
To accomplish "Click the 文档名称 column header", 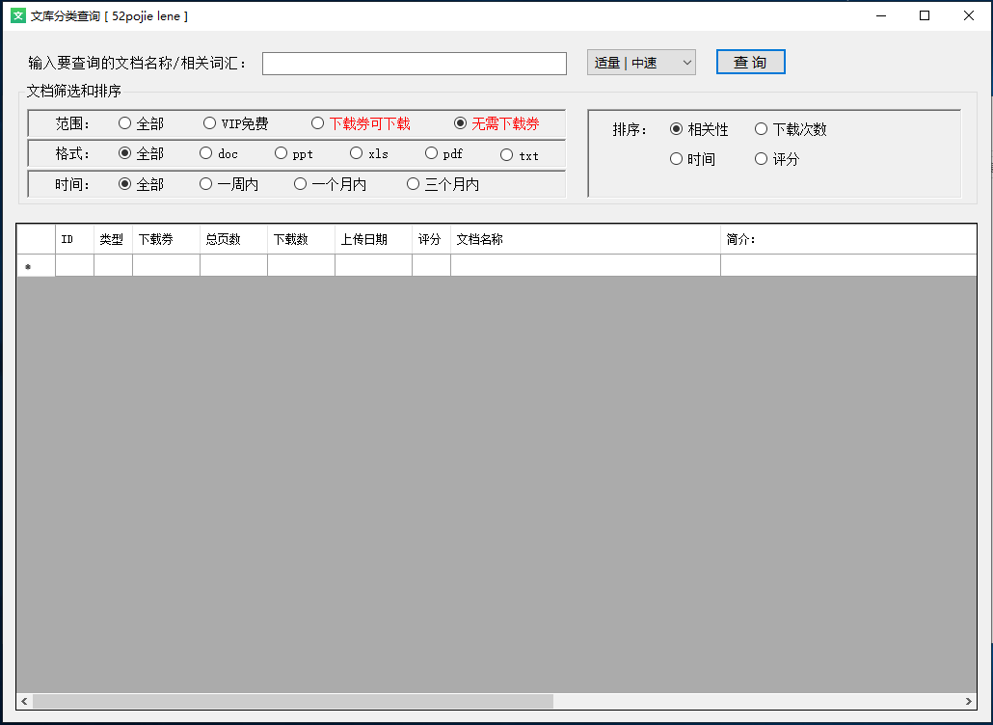I will 586,239.
